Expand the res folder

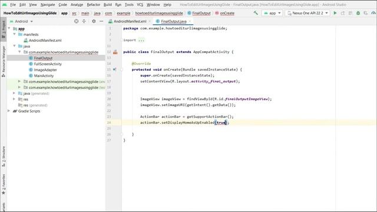click(14, 99)
